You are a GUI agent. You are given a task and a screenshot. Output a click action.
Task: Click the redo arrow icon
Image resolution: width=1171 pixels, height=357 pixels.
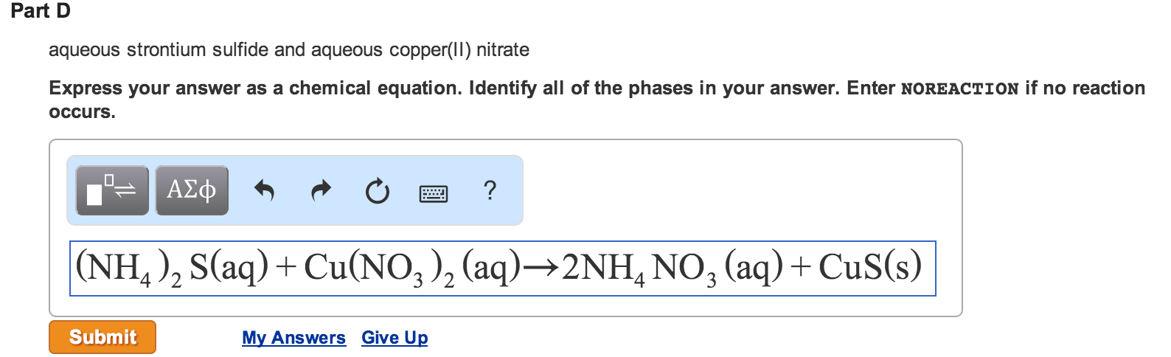click(321, 191)
